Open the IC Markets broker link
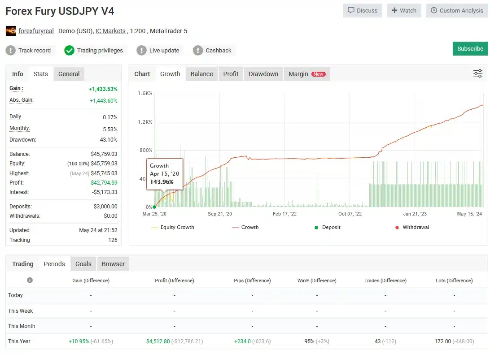 coord(110,31)
